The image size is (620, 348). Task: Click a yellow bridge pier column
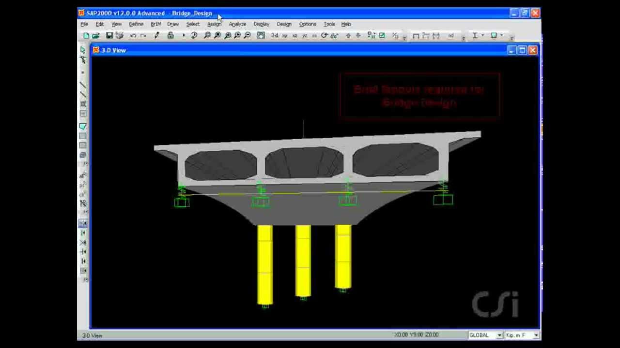pyautogui.click(x=303, y=260)
